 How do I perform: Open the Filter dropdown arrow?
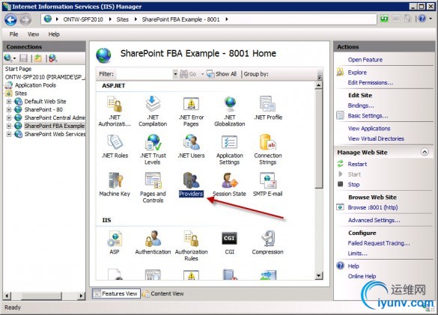175,74
